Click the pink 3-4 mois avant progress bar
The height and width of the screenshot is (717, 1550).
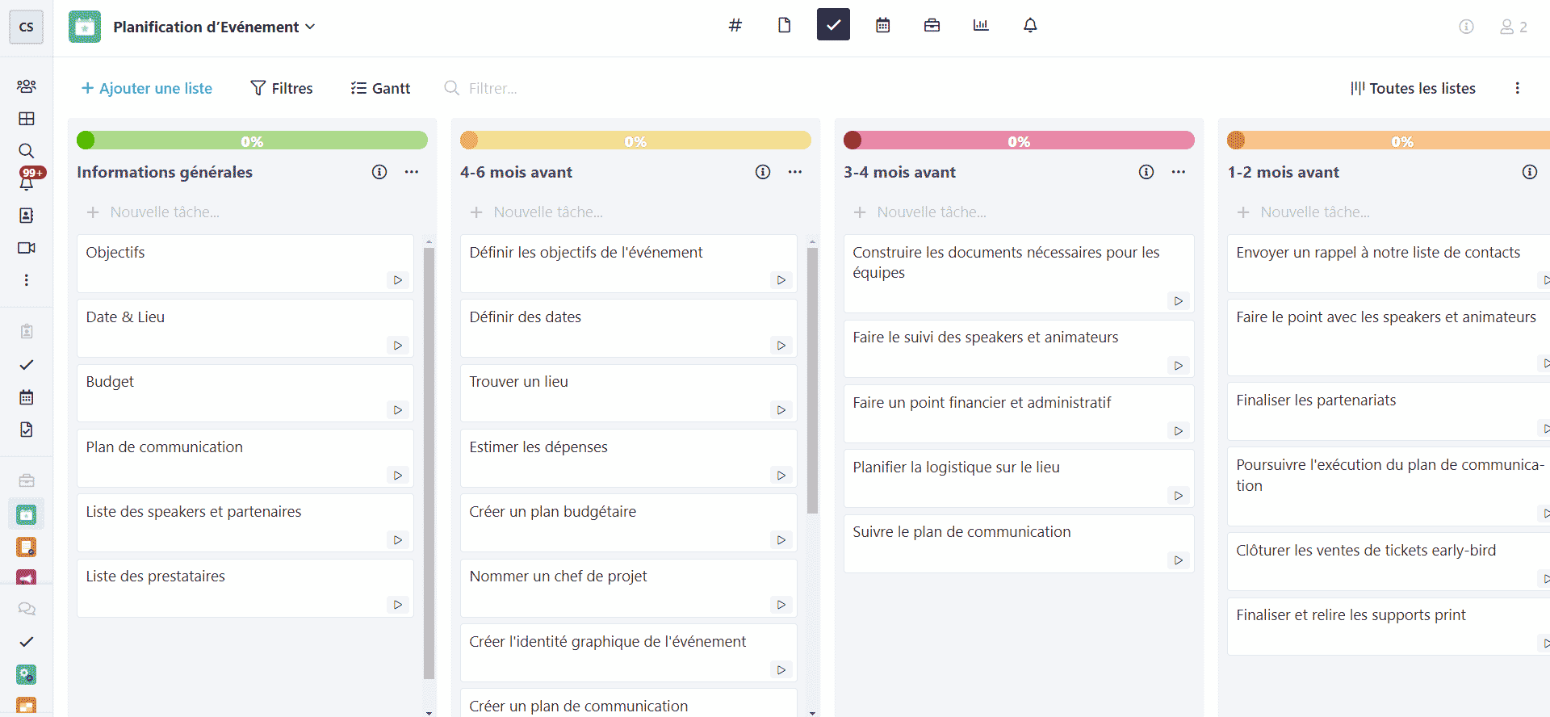[x=1019, y=140]
